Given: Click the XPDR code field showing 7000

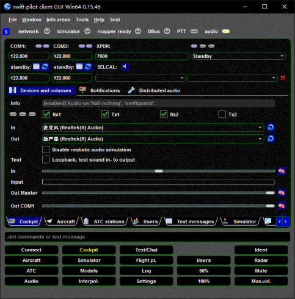Looking at the screenshot, I should coord(142,56).
